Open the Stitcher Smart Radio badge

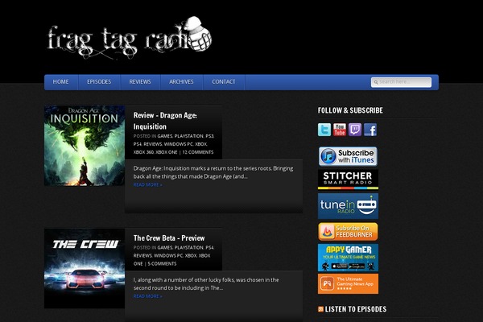tap(348, 180)
